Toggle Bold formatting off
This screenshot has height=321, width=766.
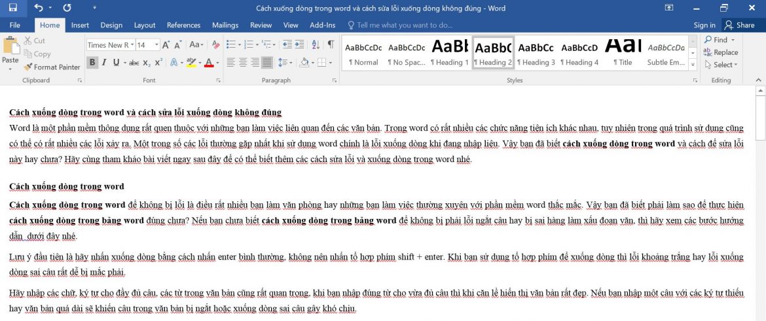click(x=92, y=63)
